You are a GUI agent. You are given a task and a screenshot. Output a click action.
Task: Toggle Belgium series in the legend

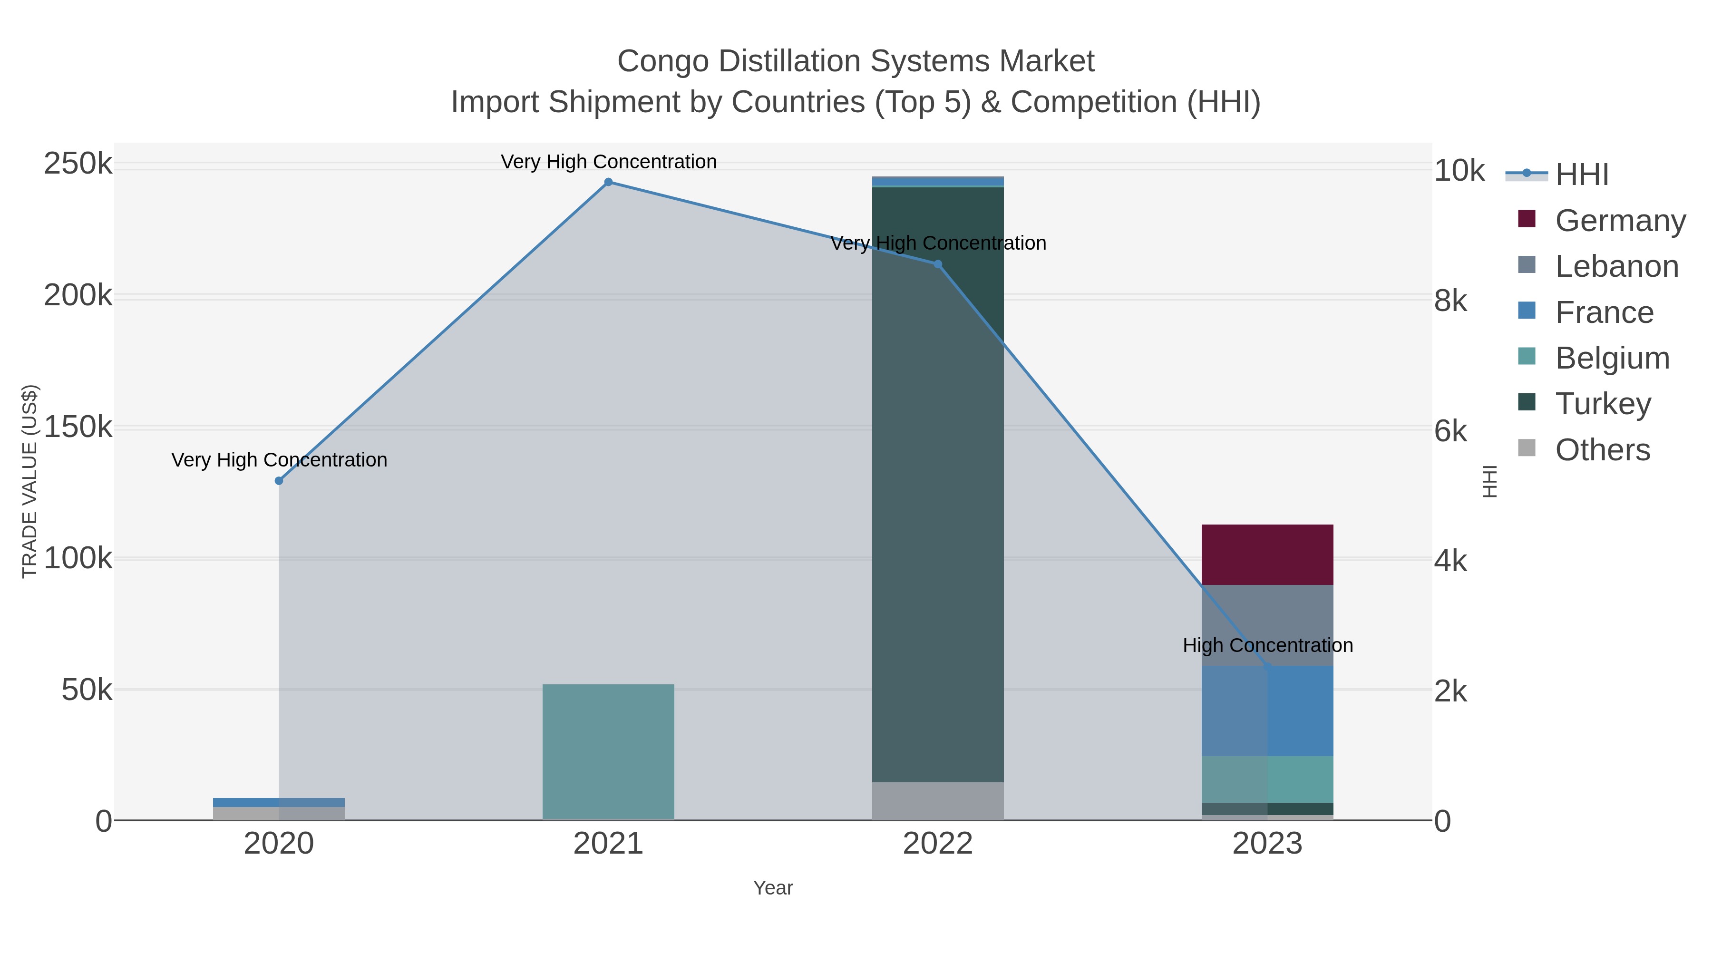click(x=1594, y=358)
